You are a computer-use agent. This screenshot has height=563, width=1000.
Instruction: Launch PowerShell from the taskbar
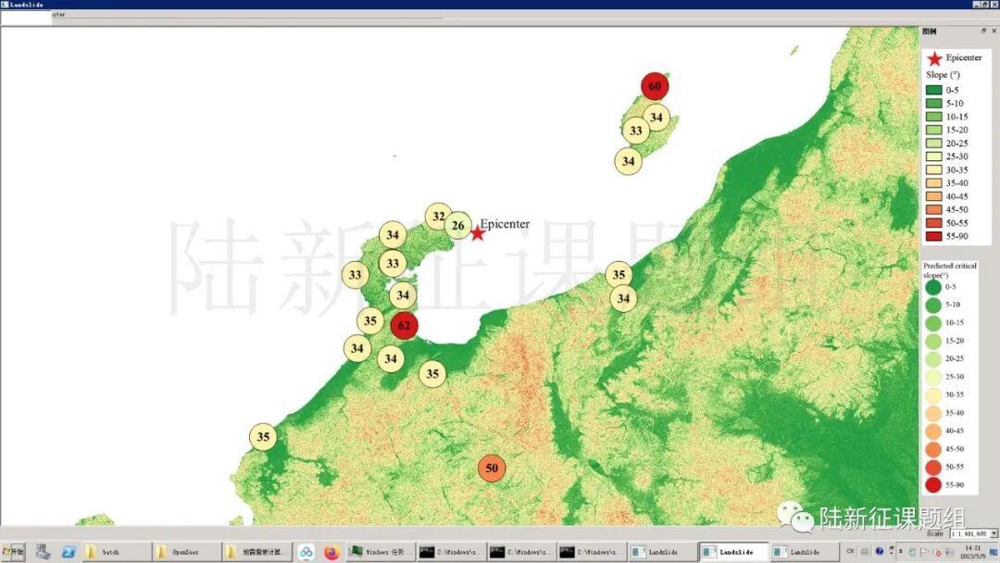pyautogui.click(x=69, y=552)
